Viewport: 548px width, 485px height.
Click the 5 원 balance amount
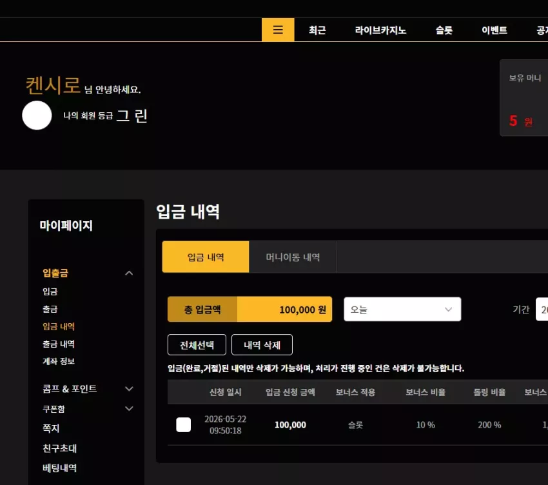tap(521, 121)
